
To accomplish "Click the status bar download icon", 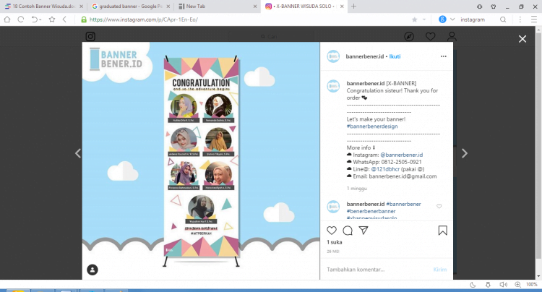I will pos(488,285).
